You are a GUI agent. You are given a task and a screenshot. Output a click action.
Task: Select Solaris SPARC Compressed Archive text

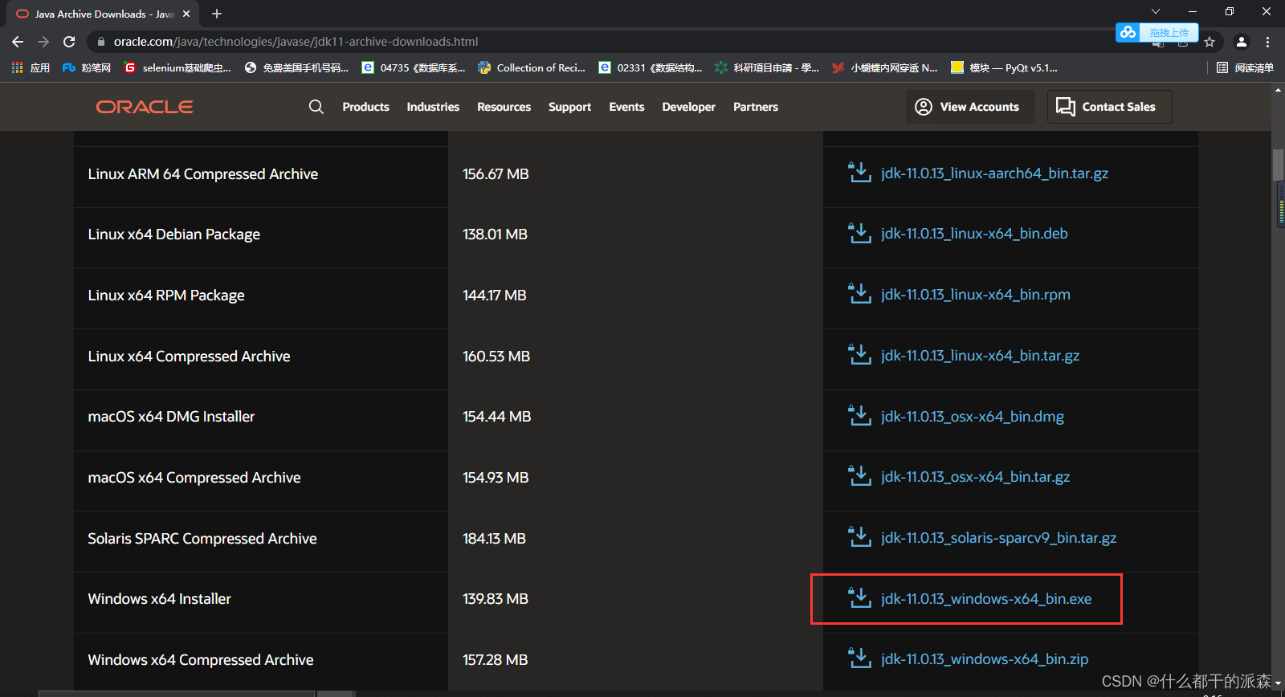202,539
